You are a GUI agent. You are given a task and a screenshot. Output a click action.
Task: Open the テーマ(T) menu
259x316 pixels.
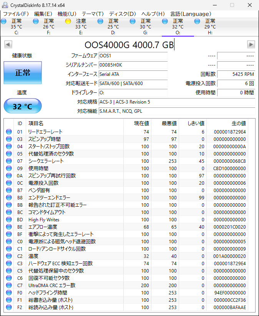click(93, 14)
